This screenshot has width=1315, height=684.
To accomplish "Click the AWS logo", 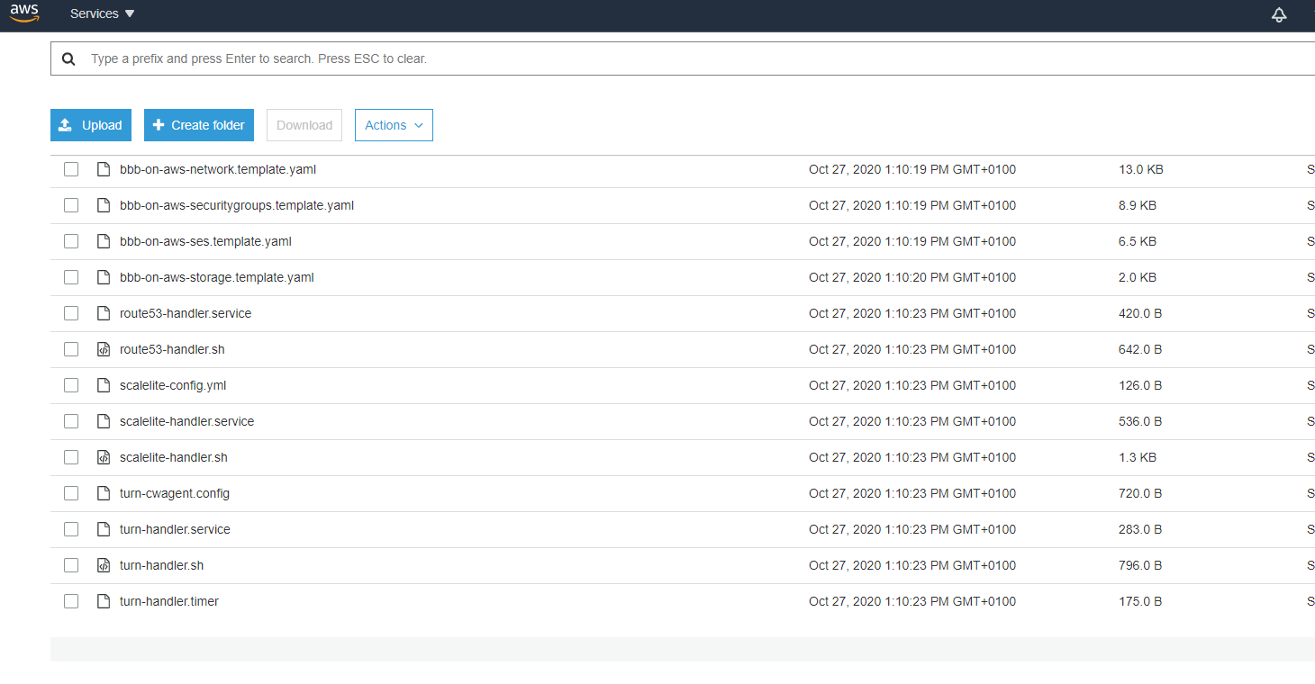I will pos(24,13).
